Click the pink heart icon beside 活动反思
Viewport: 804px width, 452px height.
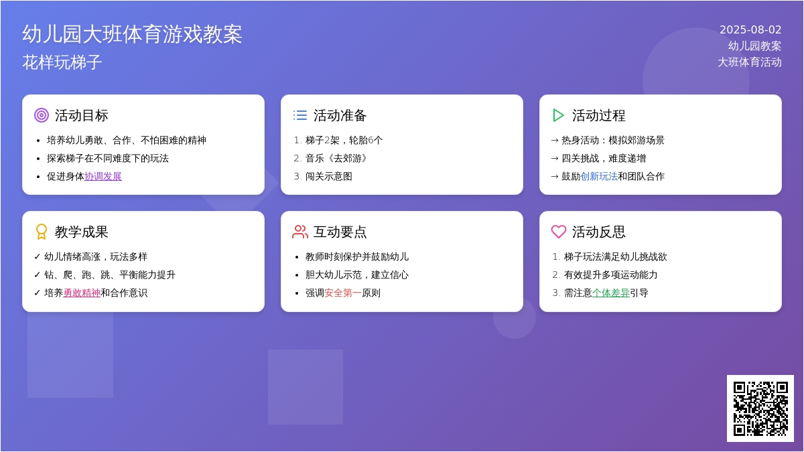click(559, 232)
